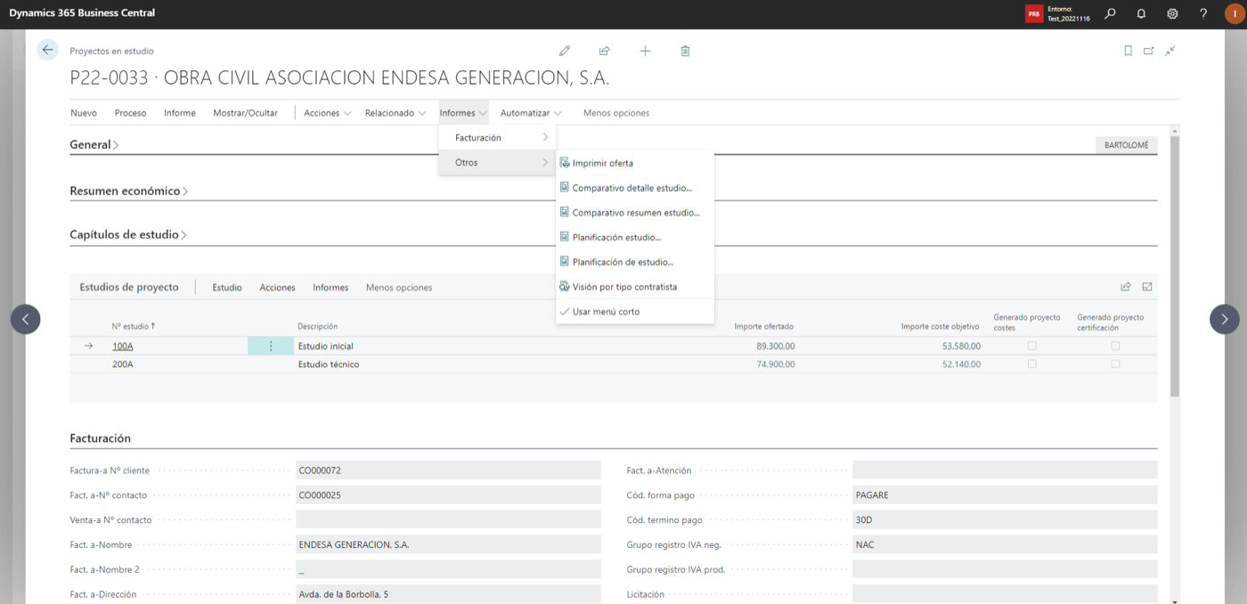
Task: Click Mostrar/Ocultar in action bar
Action: click(245, 113)
